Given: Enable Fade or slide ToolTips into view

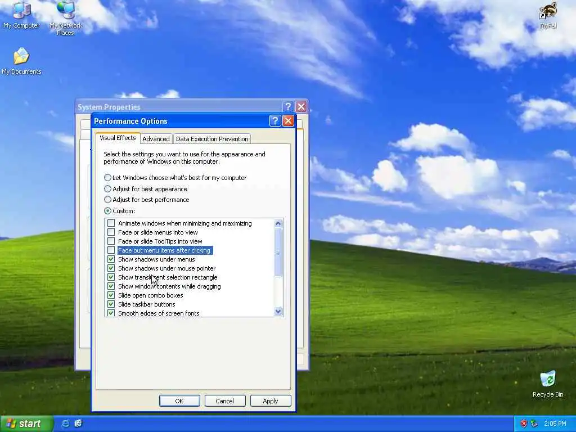Looking at the screenshot, I should click(x=111, y=241).
